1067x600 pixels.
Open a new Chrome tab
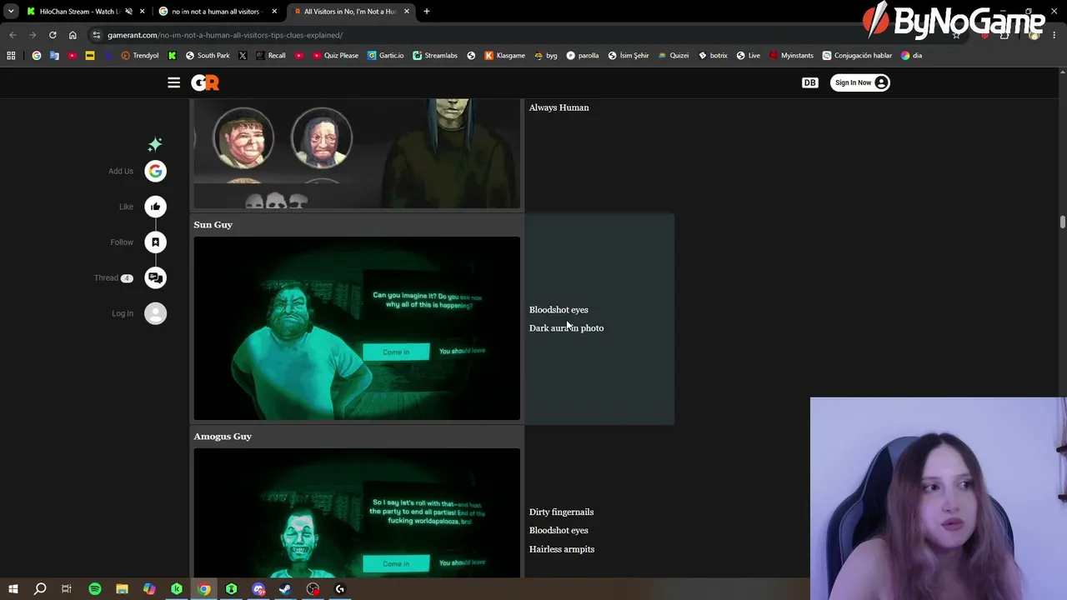click(x=426, y=12)
